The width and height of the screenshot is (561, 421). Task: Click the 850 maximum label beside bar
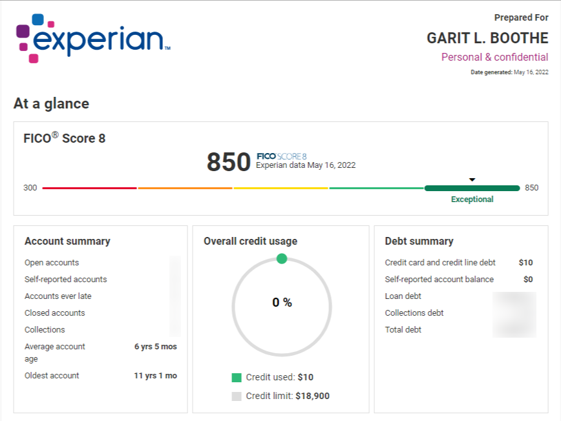click(x=532, y=188)
